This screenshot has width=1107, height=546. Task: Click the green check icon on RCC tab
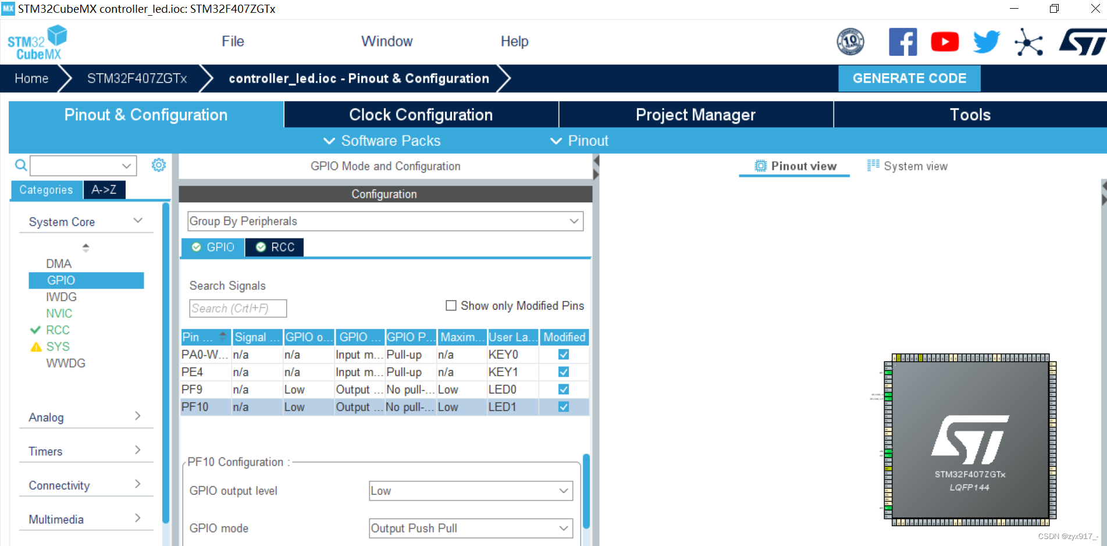click(261, 247)
